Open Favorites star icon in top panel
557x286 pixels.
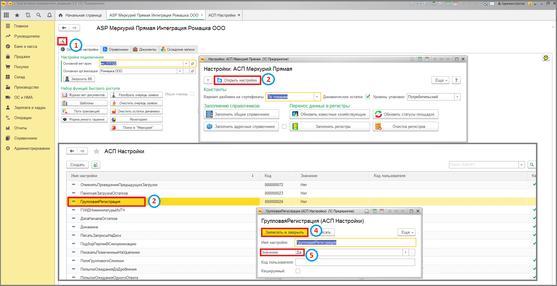pos(17,15)
